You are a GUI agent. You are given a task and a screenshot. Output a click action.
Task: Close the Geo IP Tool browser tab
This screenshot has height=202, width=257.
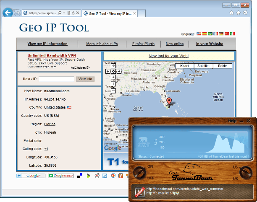point(134,13)
